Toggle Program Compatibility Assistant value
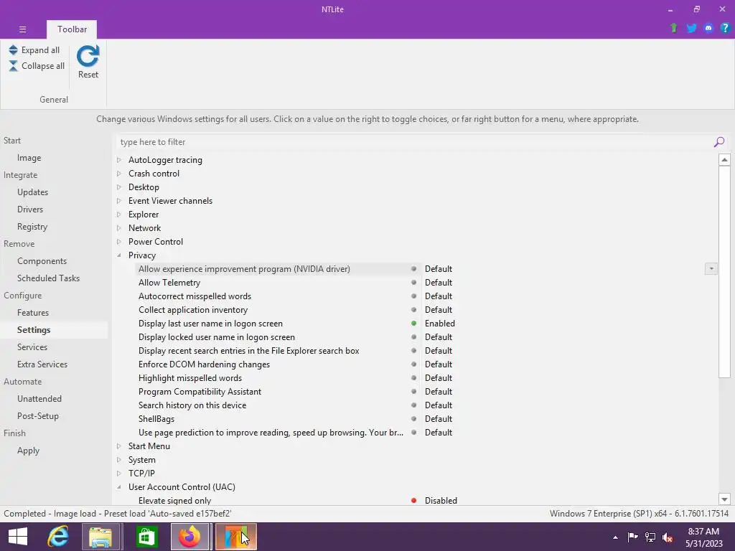Screen dimensions: 735x551 pos(439,391)
